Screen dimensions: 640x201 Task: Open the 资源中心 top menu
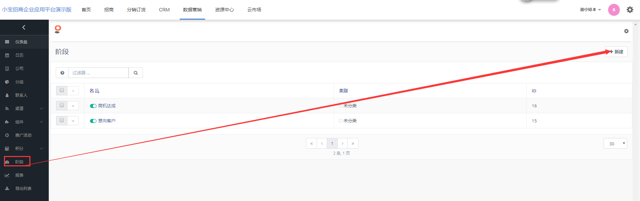224,10
